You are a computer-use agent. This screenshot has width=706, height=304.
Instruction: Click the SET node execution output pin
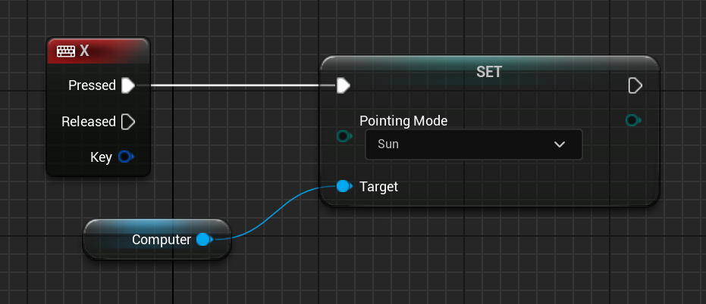pos(635,85)
